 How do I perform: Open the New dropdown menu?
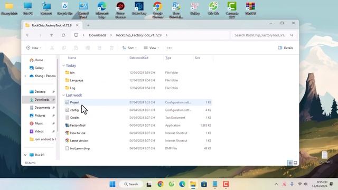(34, 48)
